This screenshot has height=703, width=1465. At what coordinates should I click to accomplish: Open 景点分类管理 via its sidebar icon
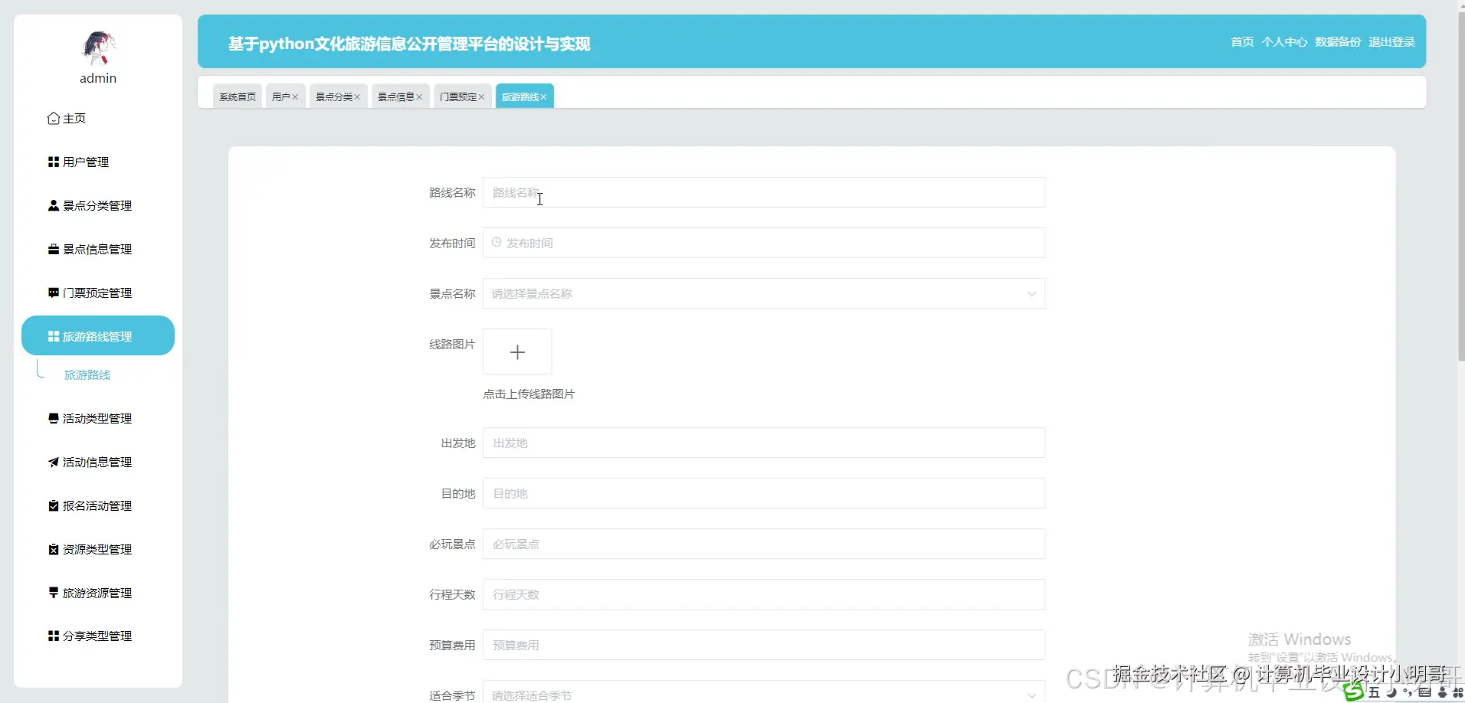click(52, 205)
